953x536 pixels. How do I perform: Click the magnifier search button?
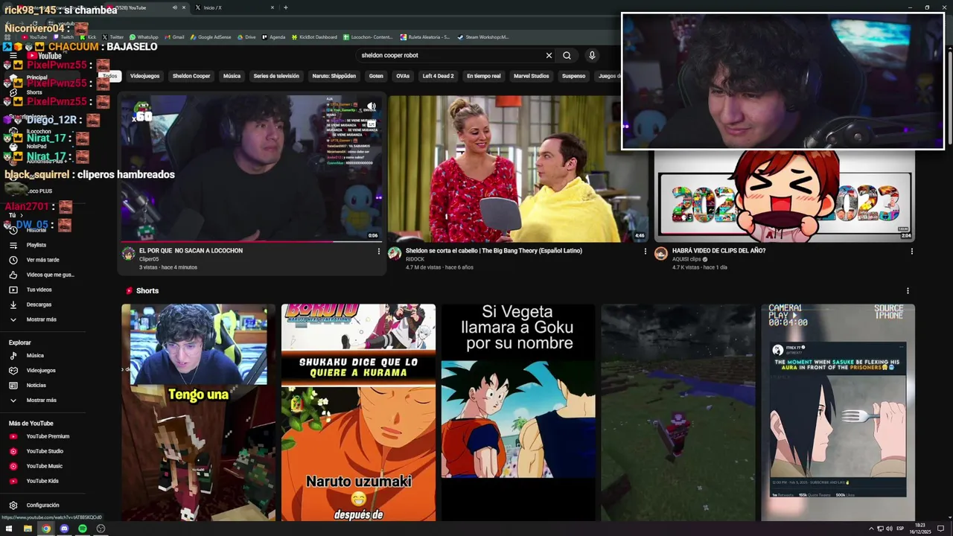[x=567, y=55]
